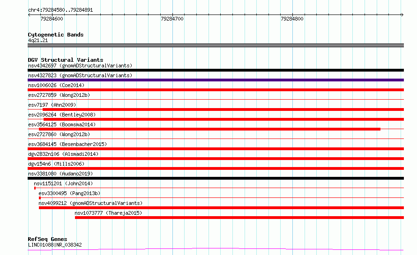Click the nsv4342697 gnomAD variant label

(80, 66)
